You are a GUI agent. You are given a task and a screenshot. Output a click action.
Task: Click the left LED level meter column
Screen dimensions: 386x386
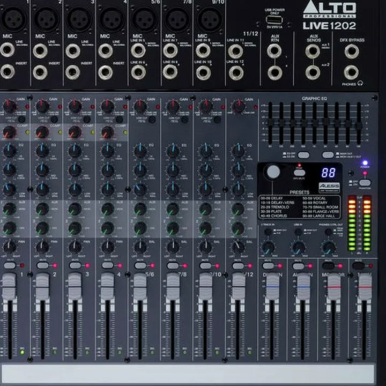tap(352, 223)
